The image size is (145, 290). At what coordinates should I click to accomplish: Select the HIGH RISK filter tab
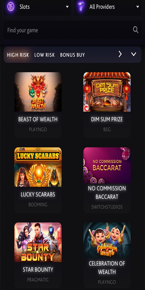[x=18, y=55]
